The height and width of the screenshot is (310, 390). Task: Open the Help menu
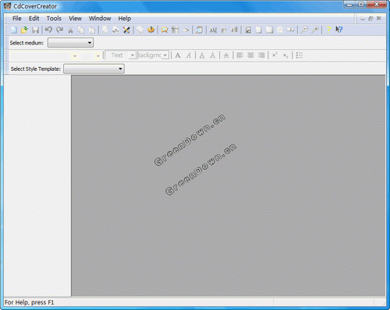click(125, 19)
